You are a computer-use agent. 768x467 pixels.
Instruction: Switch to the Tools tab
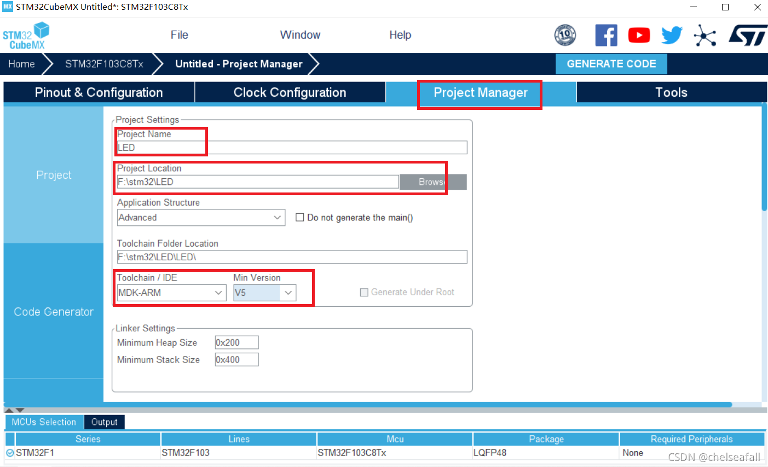[x=671, y=92]
